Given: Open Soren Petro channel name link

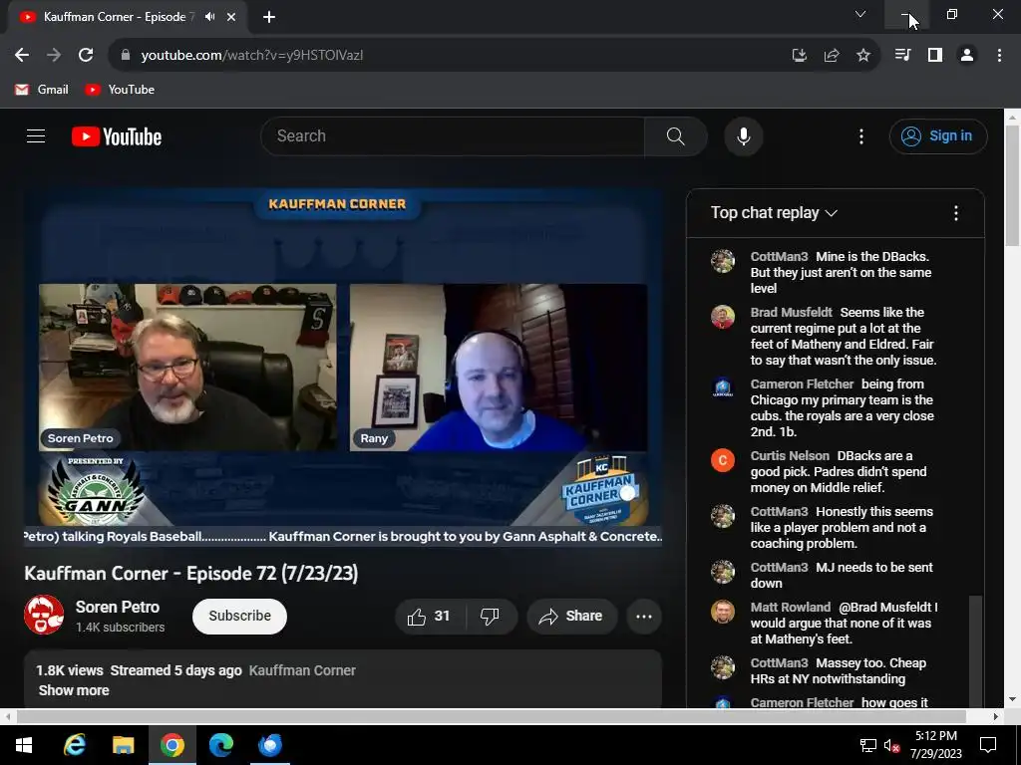Looking at the screenshot, I should [x=118, y=607].
